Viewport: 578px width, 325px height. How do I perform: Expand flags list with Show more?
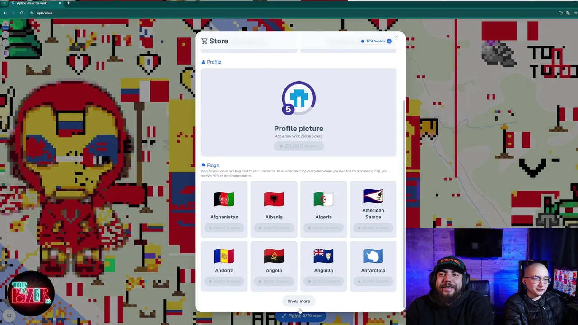(298, 301)
